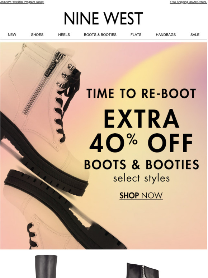Visit the SALE section
The image size is (208, 278).
click(x=195, y=35)
